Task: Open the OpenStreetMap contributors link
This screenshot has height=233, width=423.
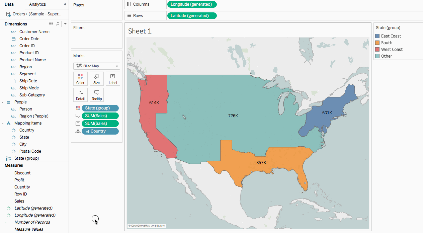Action: pos(147,226)
